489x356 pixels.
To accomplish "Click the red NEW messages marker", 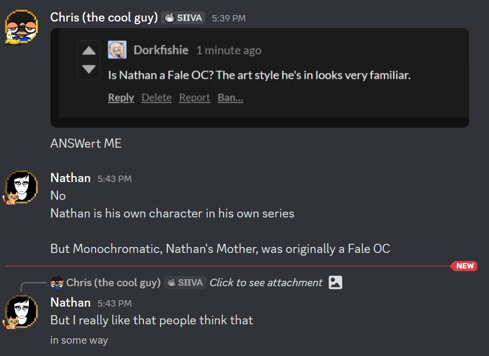I will (x=465, y=266).
